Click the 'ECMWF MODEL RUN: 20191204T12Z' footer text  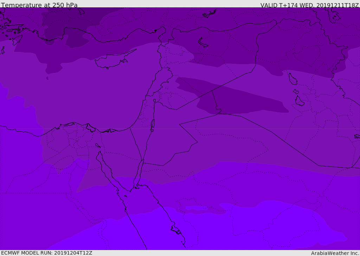pos(47,253)
